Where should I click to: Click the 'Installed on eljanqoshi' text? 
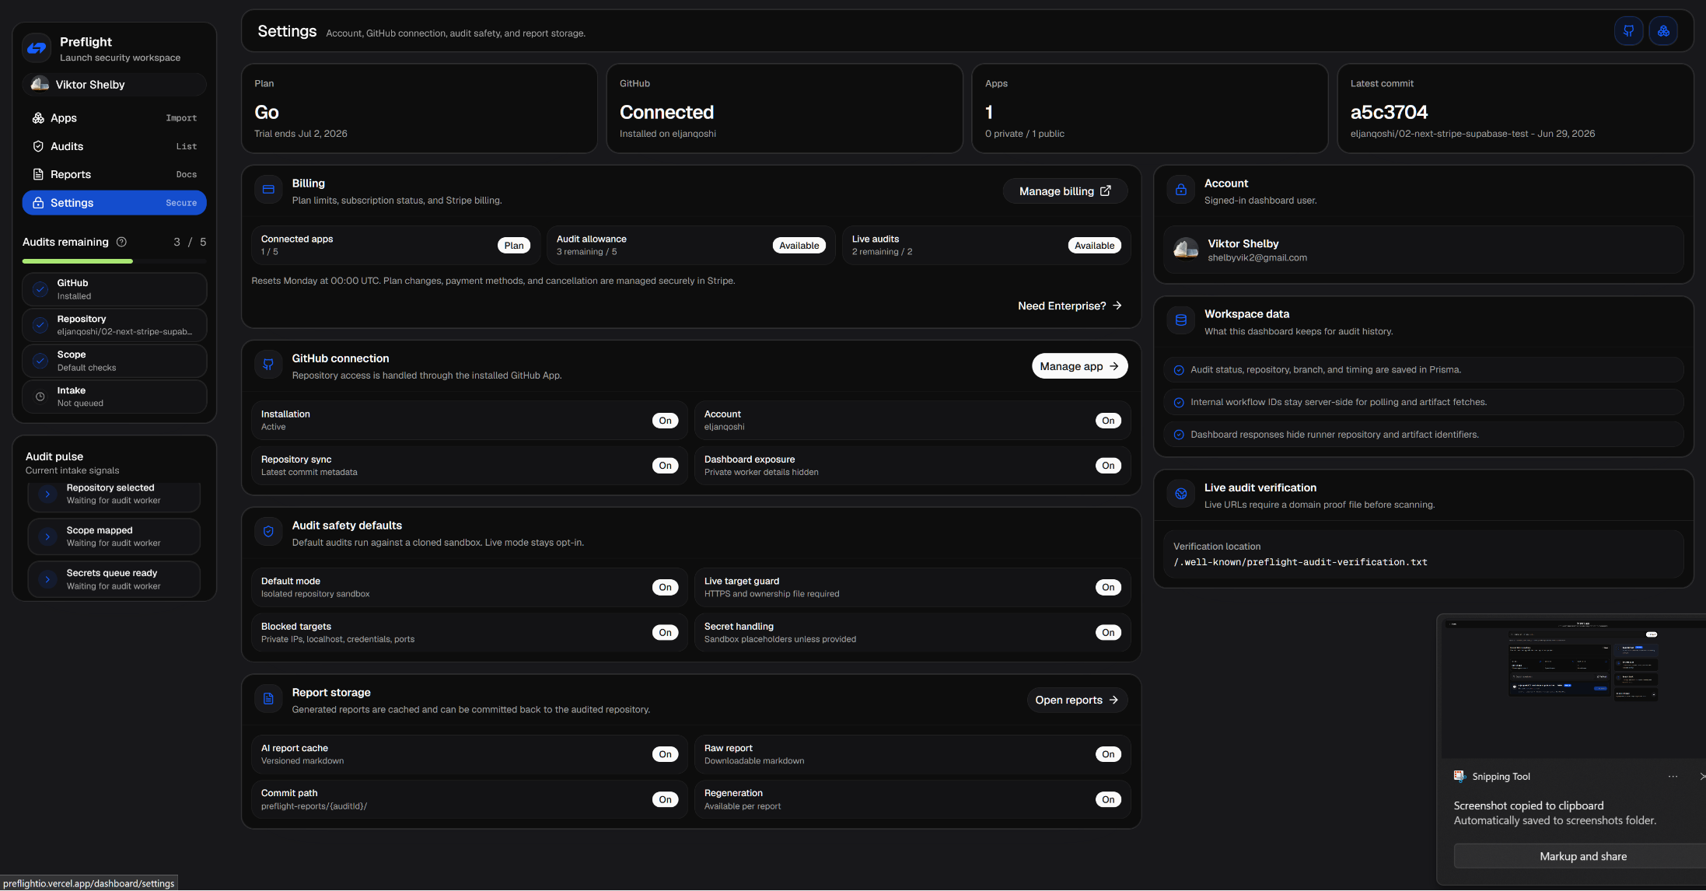(667, 134)
